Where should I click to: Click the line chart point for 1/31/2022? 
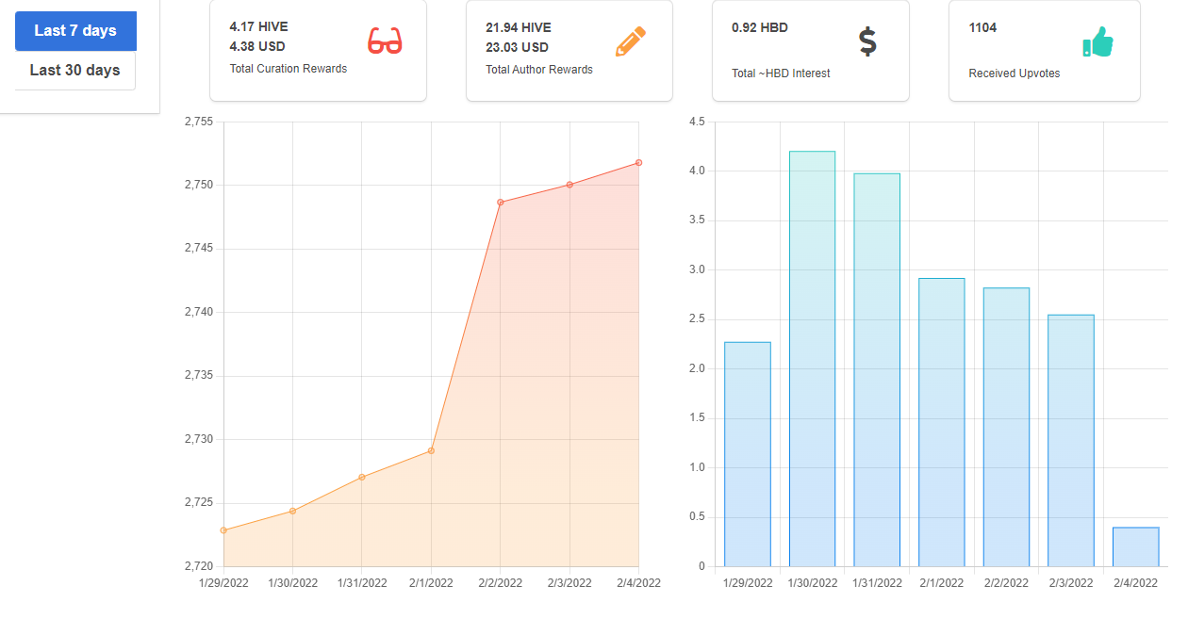362,477
